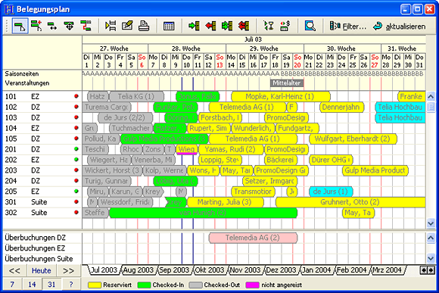Set the view to 14 days
439x293 pixels.
32,285
